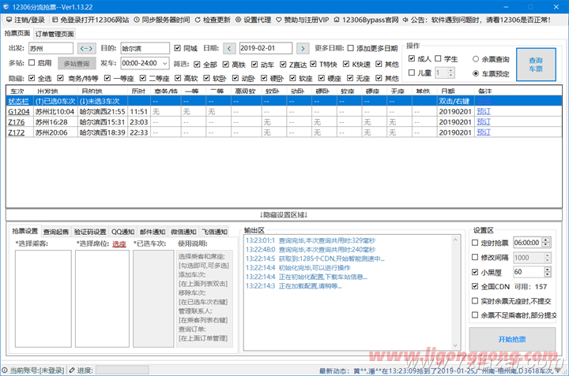
Task: Click the 进度 progress bar
Action: tap(122, 370)
